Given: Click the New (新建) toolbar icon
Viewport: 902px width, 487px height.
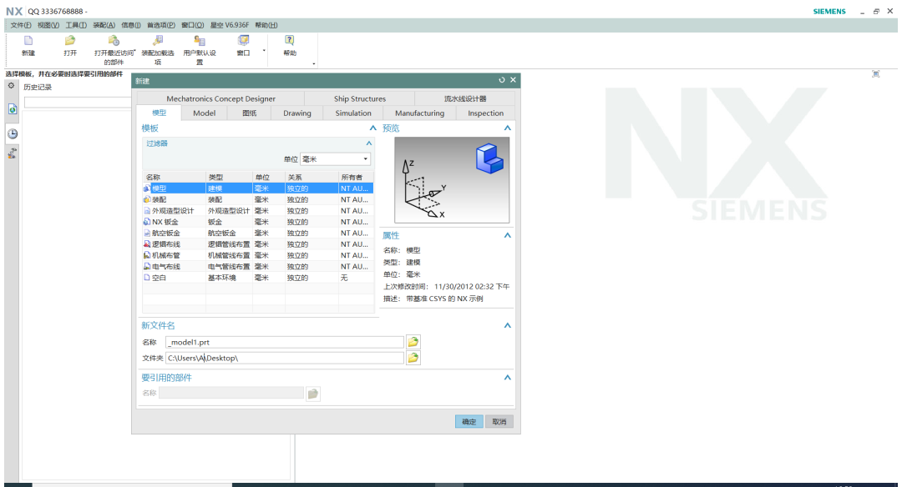Looking at the screenshot, I should coord(28,41).
